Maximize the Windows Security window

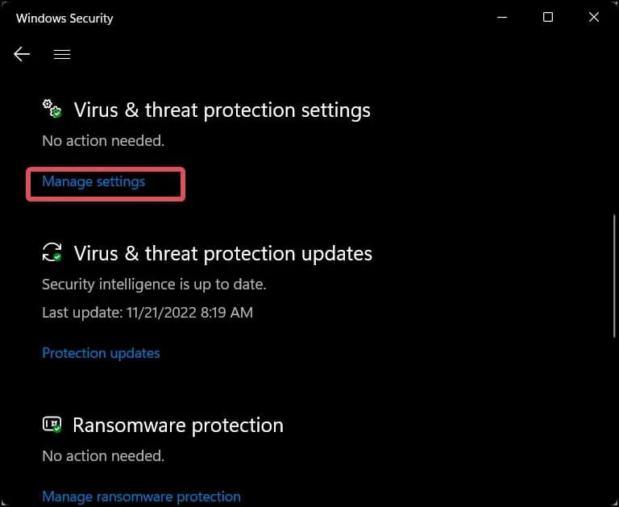pos(548,18)
